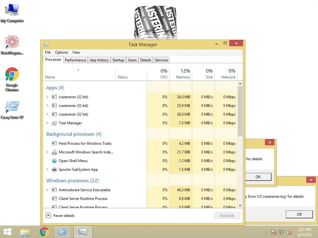Open Action Center flag icon
The height and width of the screenshot is (238, 318).
click(274, 232)
